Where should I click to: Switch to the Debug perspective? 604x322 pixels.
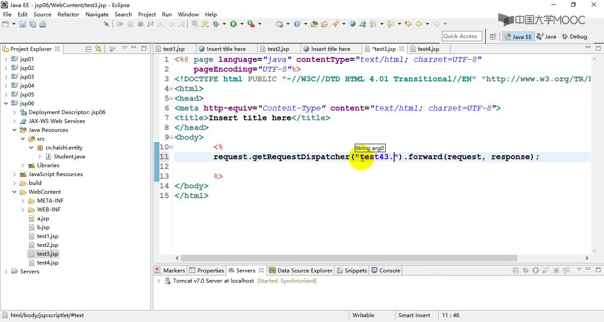tap(574, 37)
